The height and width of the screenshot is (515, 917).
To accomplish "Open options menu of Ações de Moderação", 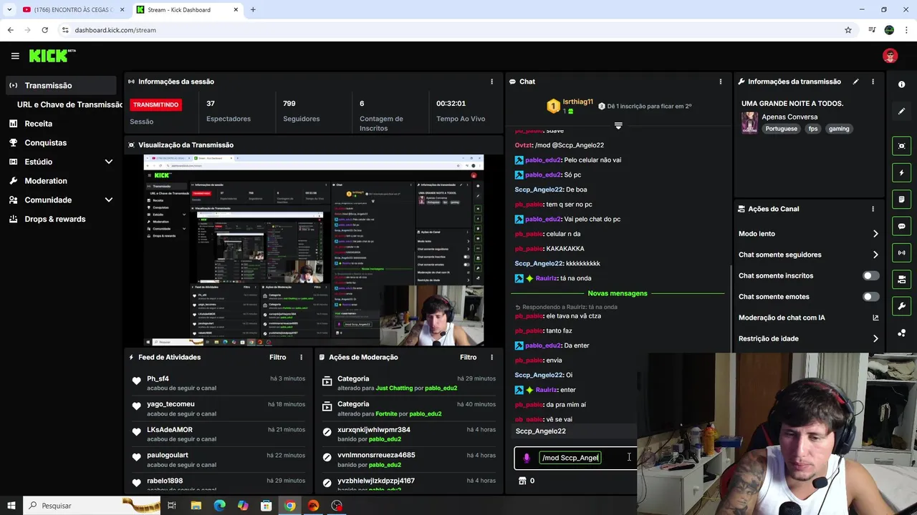I will pos(491,357).
